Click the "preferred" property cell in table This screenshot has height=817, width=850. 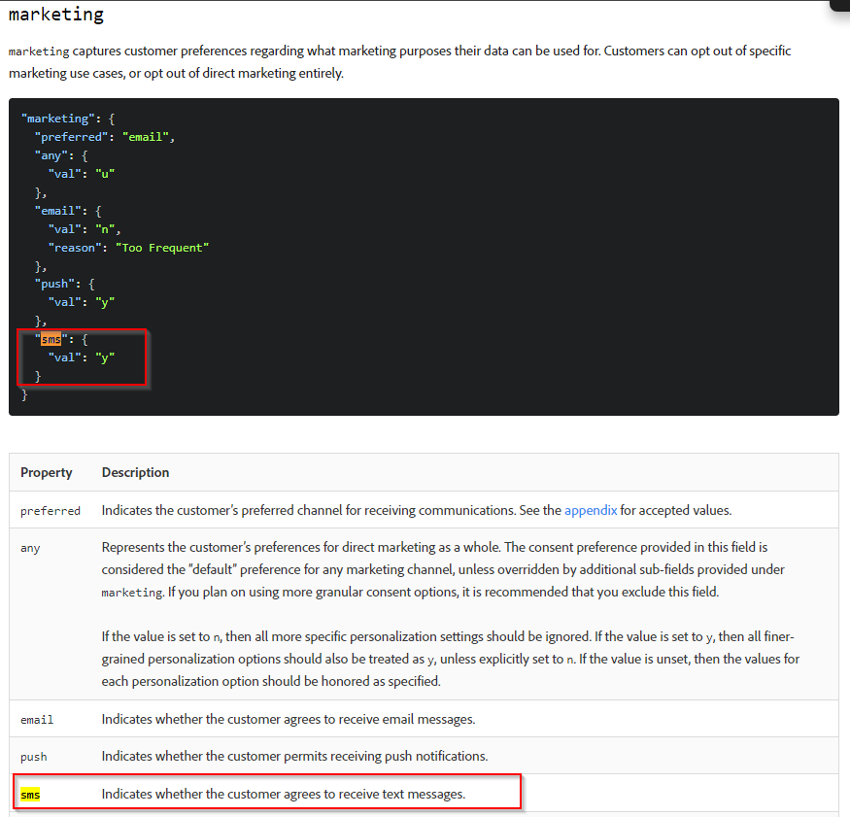click(x=51, y=510)
